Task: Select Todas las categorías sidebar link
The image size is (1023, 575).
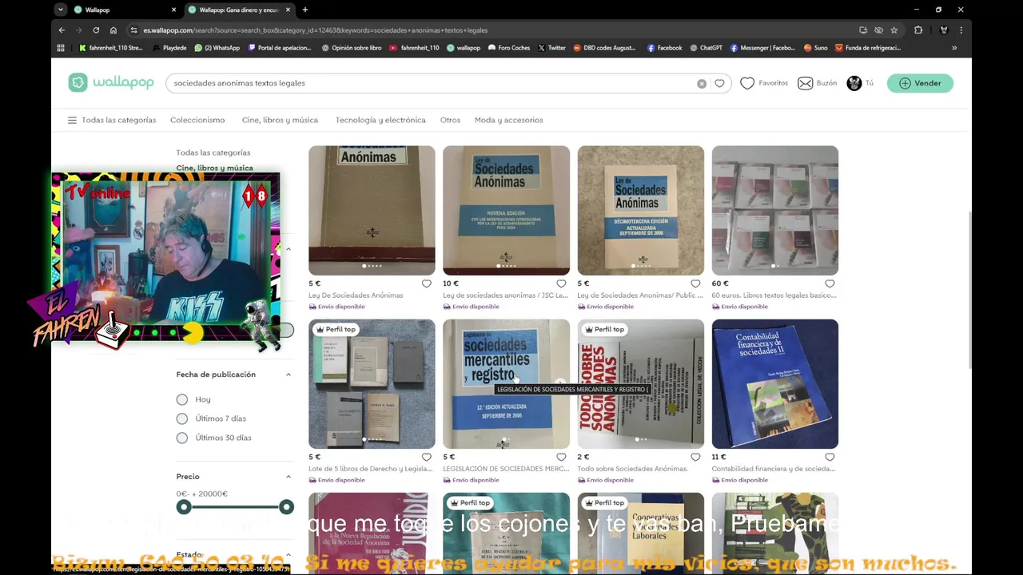Action: coord(213,153)
